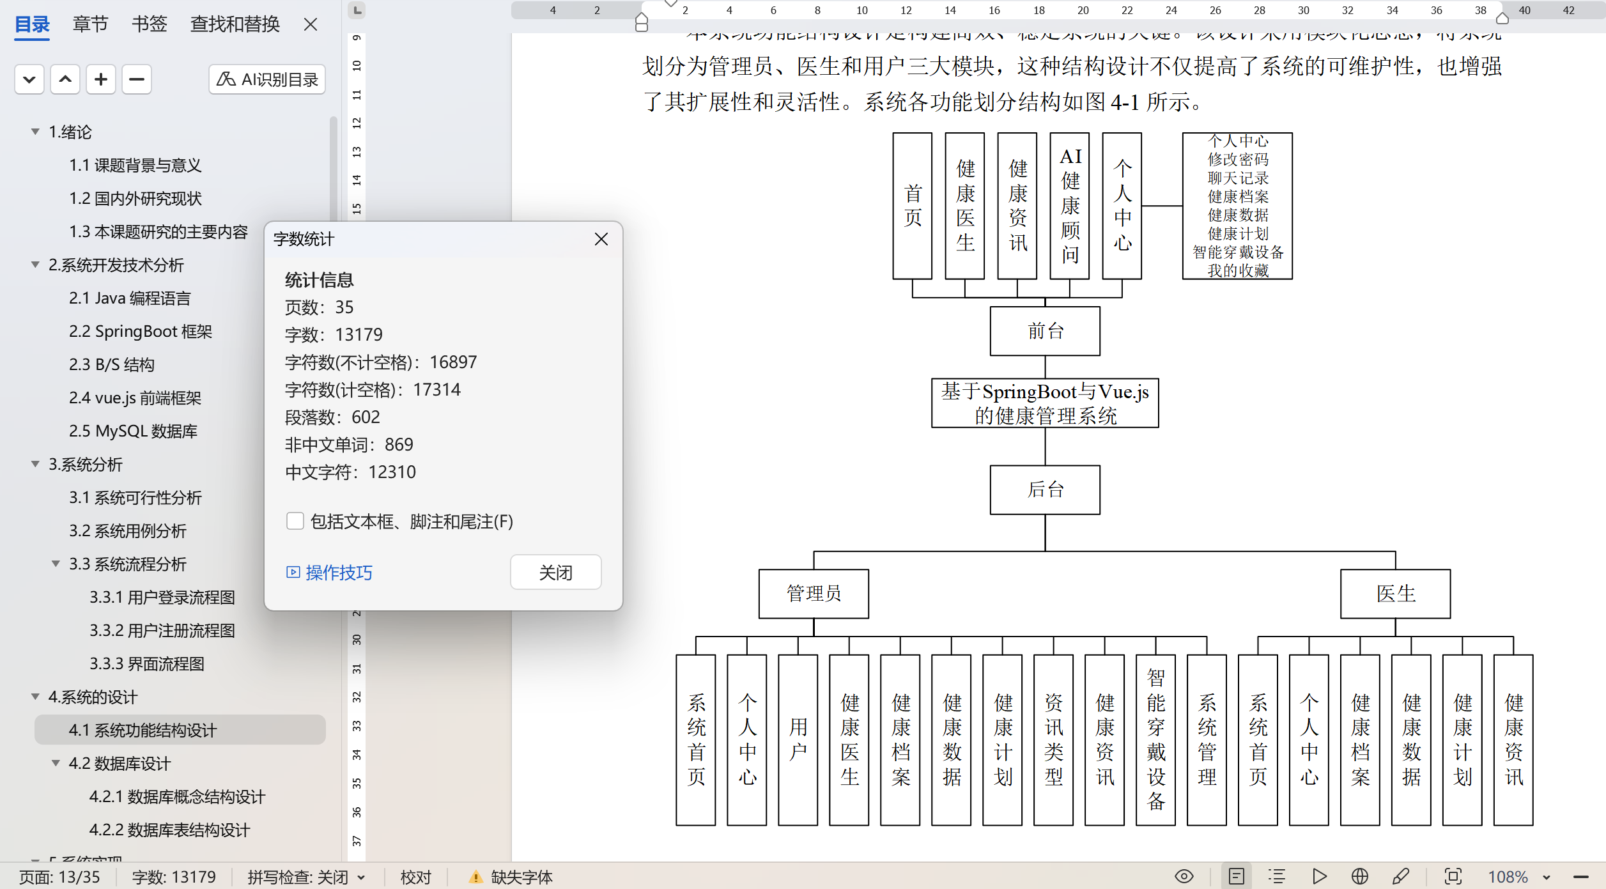Open the 108% zoom dropdown arrow
This screenshot has height=889, width=1606.
(x=1547, y=877)
